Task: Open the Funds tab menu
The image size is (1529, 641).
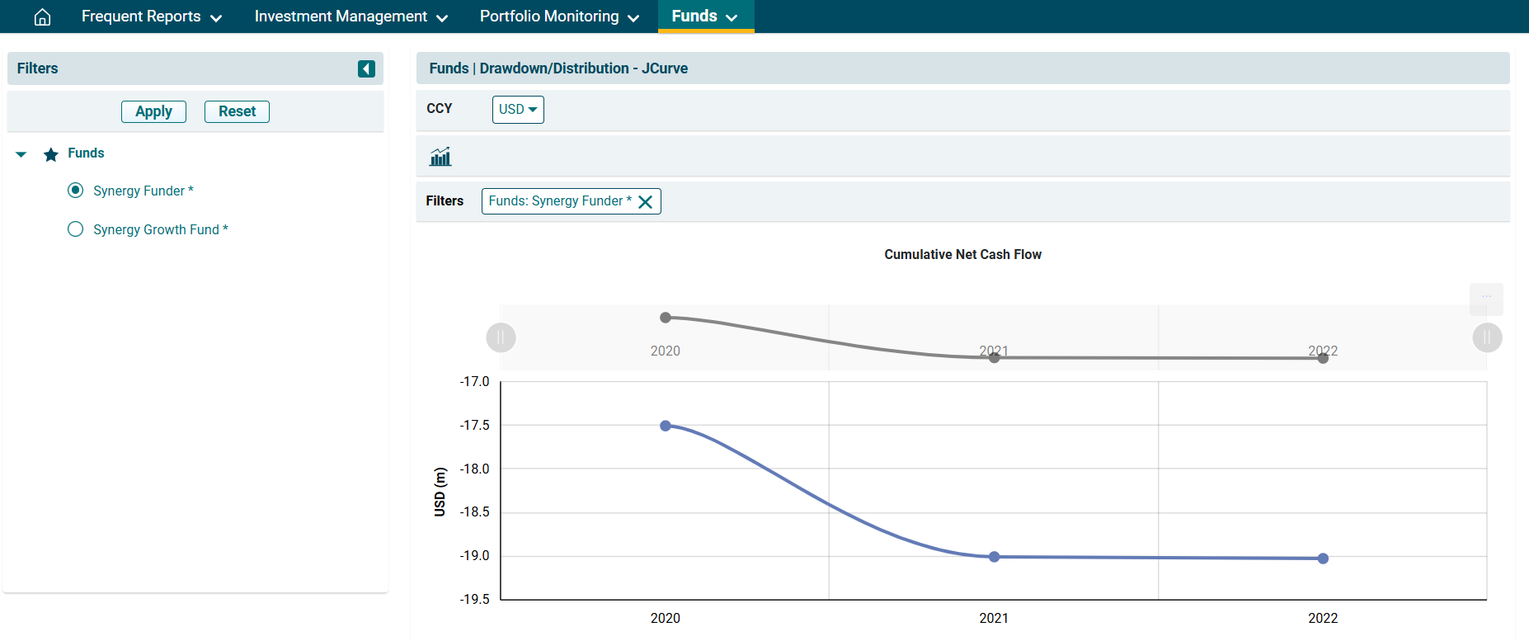Action: [705, 16]
